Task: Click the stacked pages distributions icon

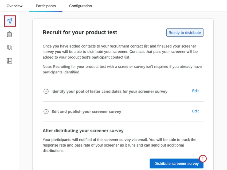Action: tap(9, 47)
